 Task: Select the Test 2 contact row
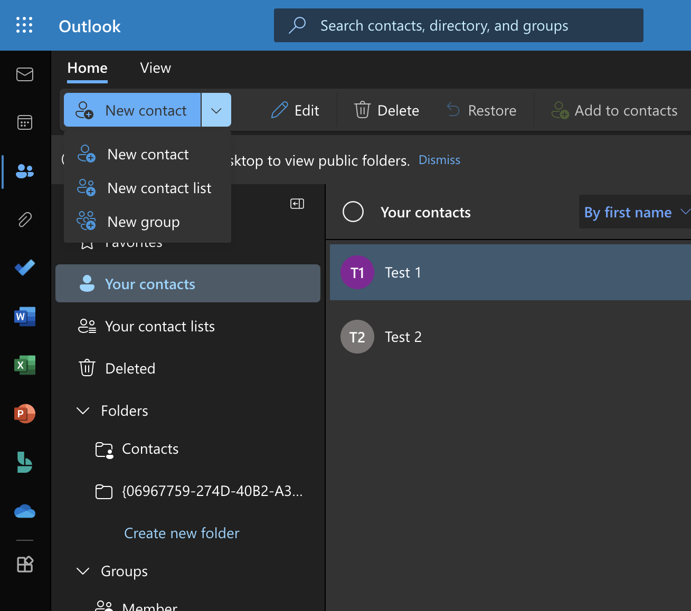point(510,337)
